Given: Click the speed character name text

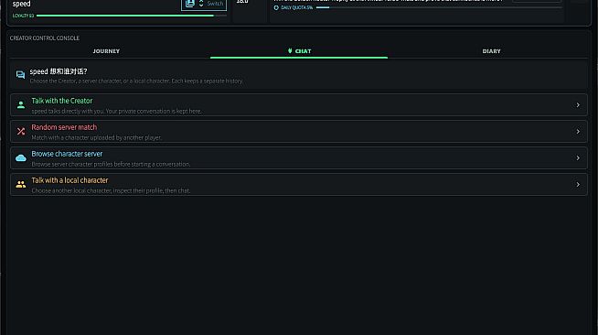Looking at the screenshot, I should tap(21, 5).
